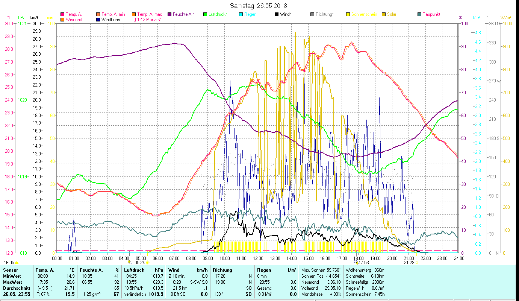Click the Vollmond 29.05.18 entry
Screen dimensions: 519x301
coord(321,288)
